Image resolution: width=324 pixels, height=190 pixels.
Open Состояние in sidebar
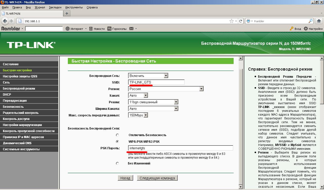pyautogui.click(x=29, y=64)
